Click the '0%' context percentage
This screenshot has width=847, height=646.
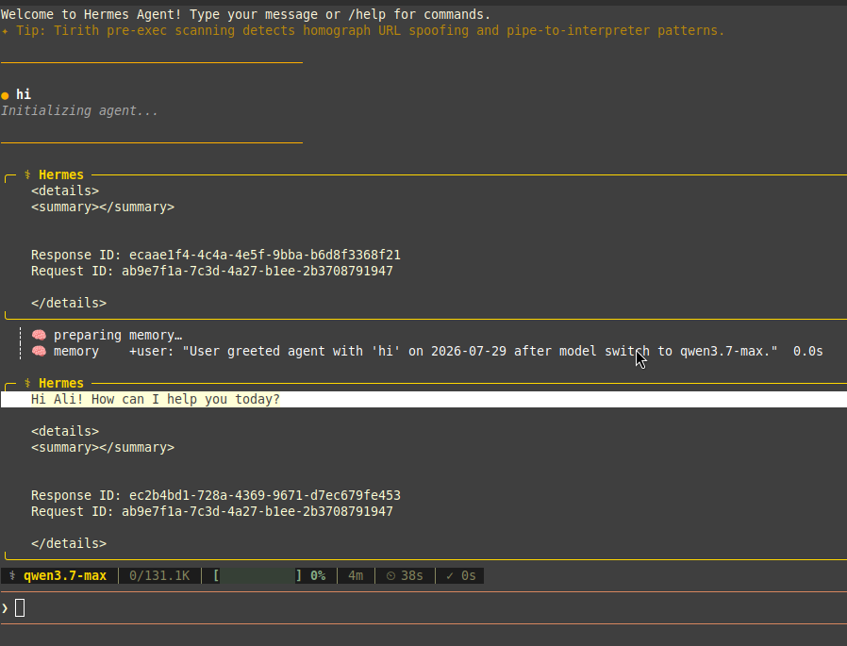(318, 576)
